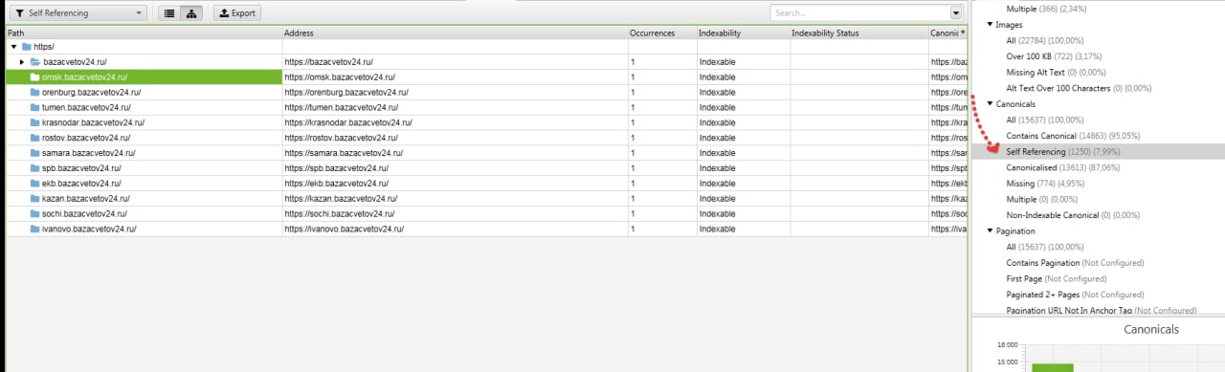Sort by the Indexability Status column header
The width and height of the screenshot is (1225, 372).
coord(858,33)
